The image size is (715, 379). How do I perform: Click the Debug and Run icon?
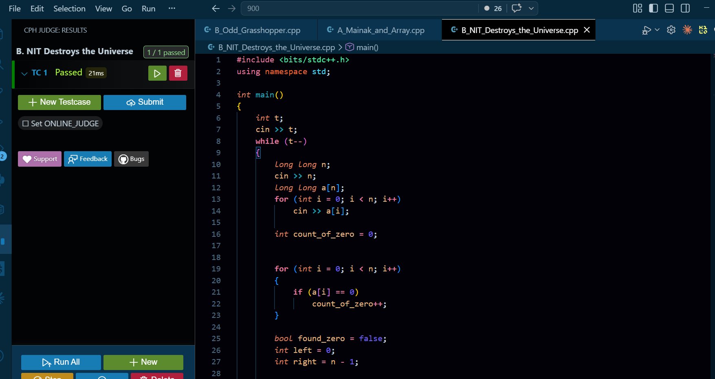646,30
